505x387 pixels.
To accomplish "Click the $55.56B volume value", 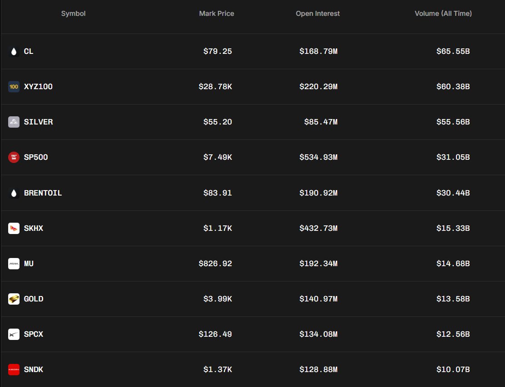I will click(x=453, y=122).
